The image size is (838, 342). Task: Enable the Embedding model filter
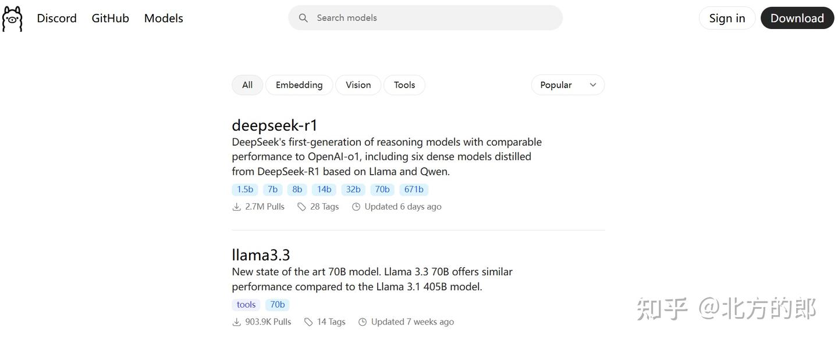299,85
